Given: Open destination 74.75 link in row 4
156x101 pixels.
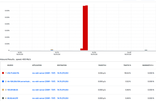Looking at the screenshot, I should tap(63, 98).
